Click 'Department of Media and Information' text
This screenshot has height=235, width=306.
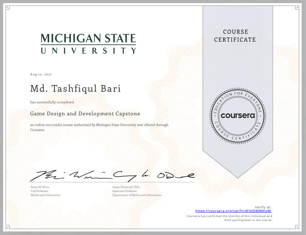(x=137, y=195)
